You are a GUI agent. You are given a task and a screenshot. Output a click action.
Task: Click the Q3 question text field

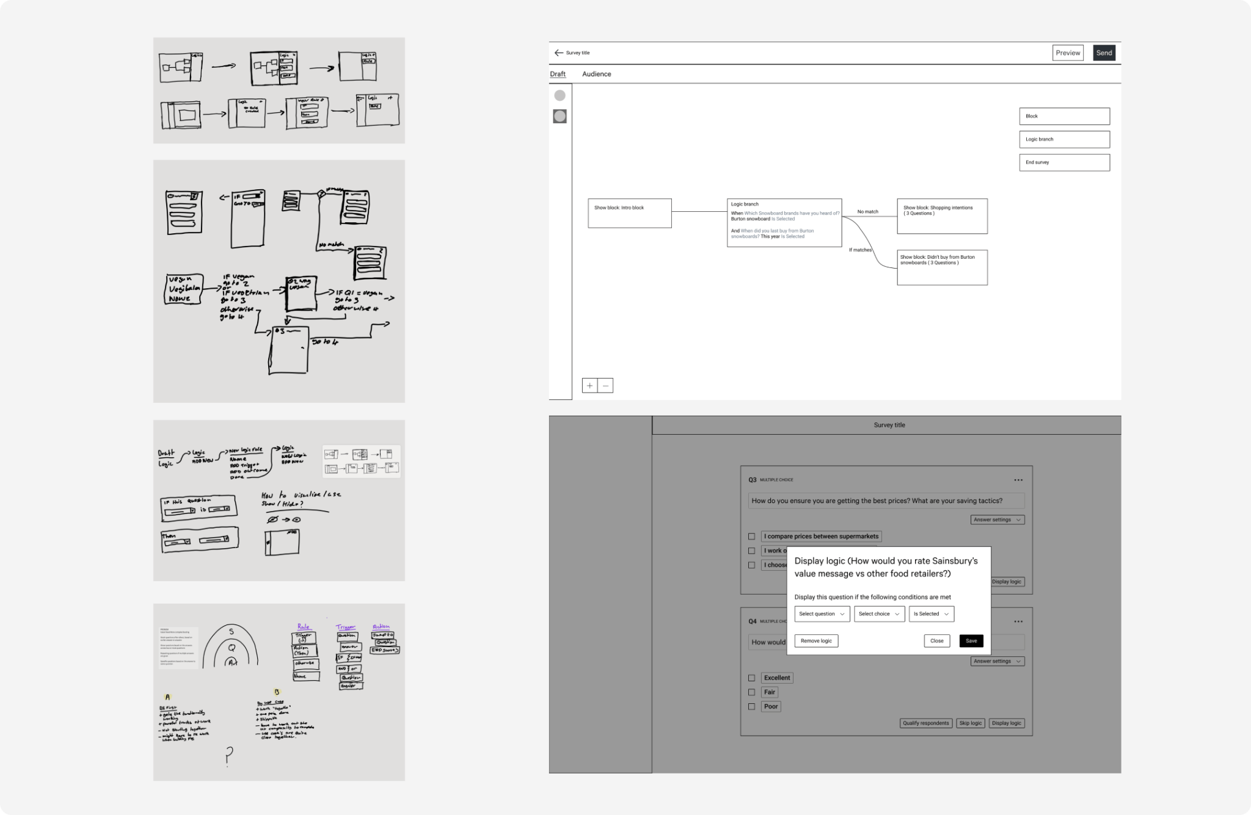[886, 501]
